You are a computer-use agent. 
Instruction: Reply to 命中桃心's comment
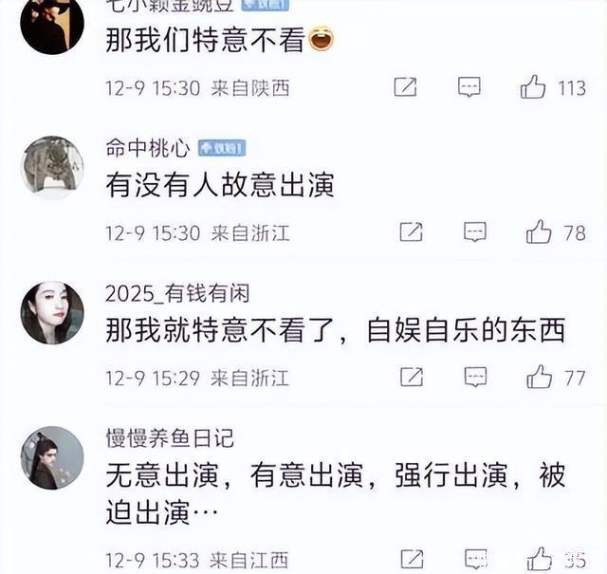coord(475,232)
